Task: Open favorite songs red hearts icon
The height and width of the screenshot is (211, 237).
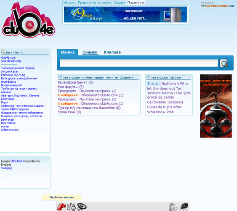Action: (61, 207)
